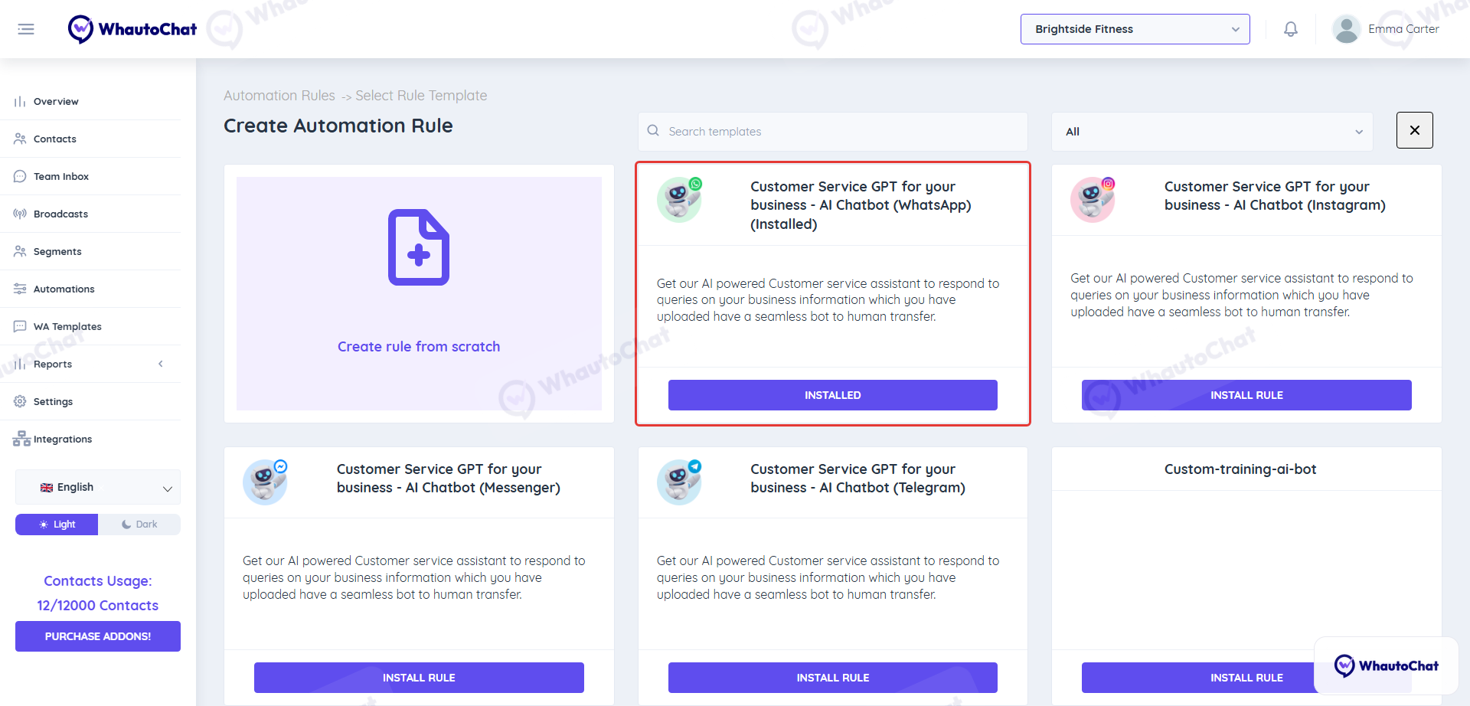Open the notifications bell
1470x706 pixels.
click(1291, 29)
